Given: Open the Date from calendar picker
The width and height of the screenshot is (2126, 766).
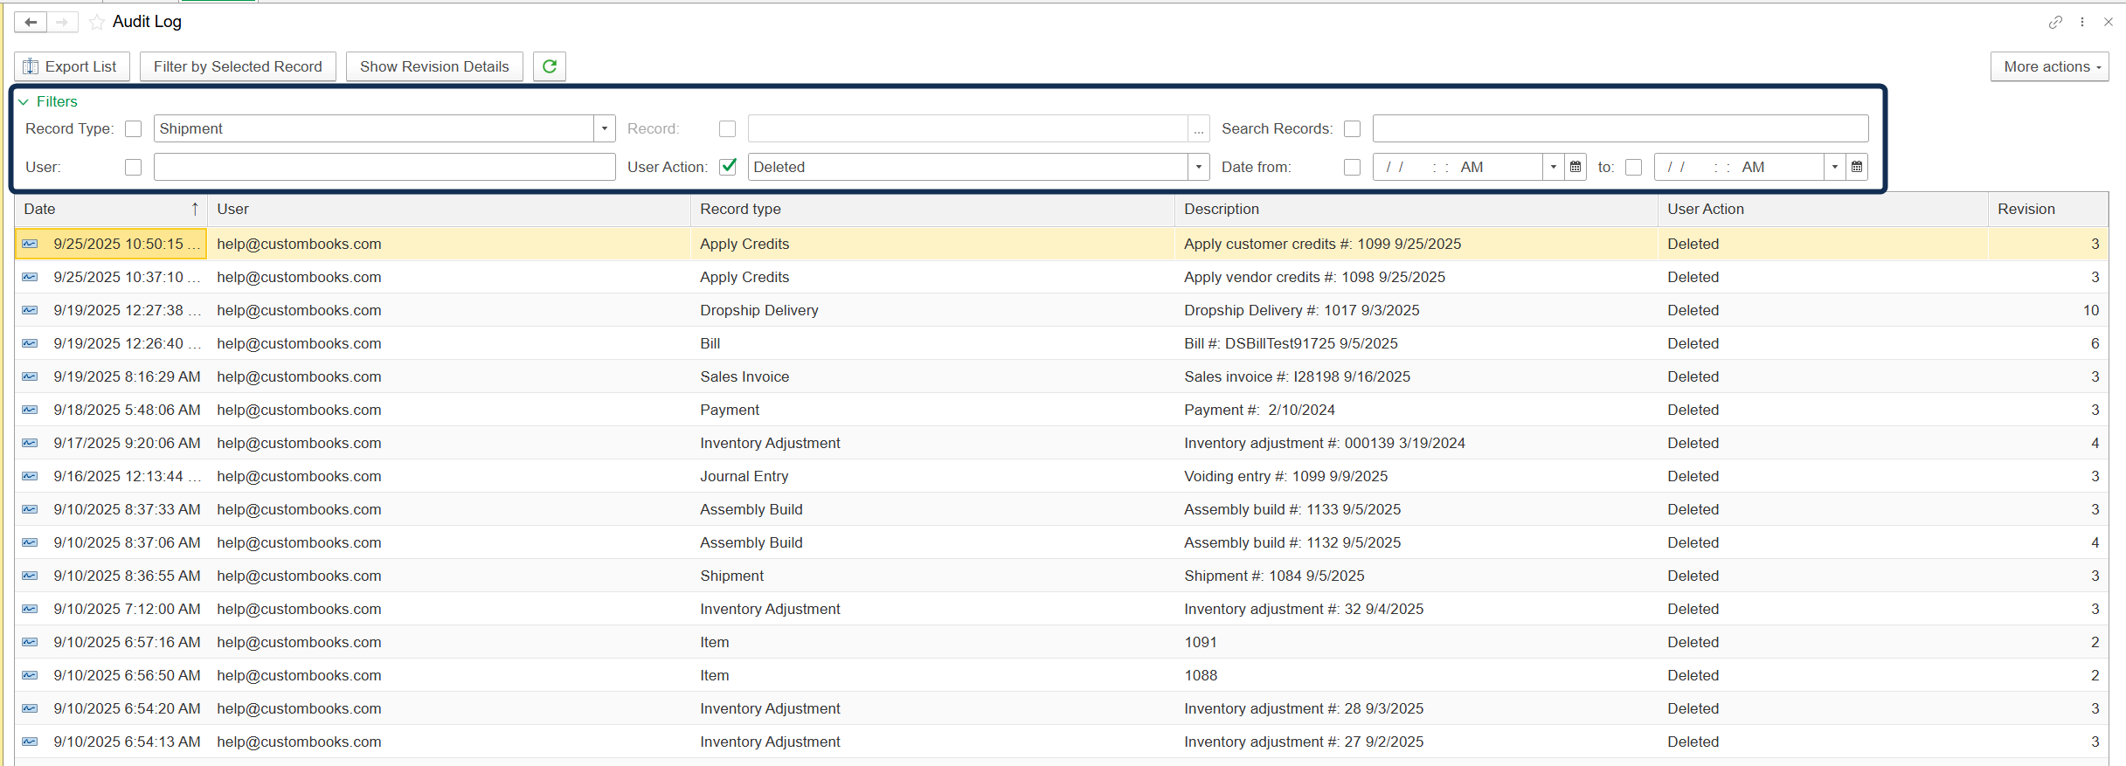Looking at the screenshot, I should point(1575,167).
